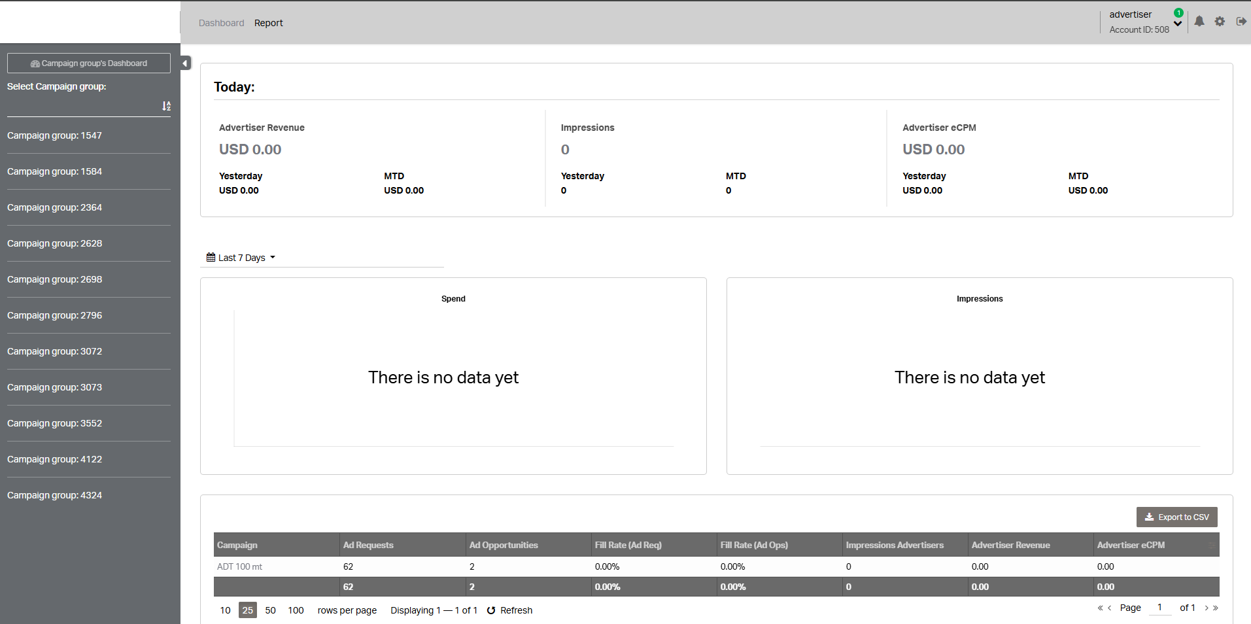
Task: Select Campaign group: 3072
Action: [54, 351]
